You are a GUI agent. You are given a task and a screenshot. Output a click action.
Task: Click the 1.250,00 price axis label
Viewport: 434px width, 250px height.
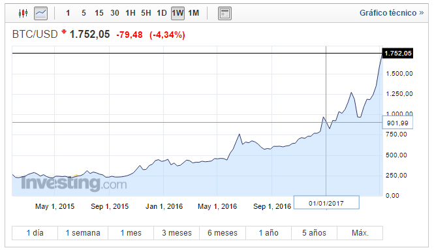tap(399, 93)
